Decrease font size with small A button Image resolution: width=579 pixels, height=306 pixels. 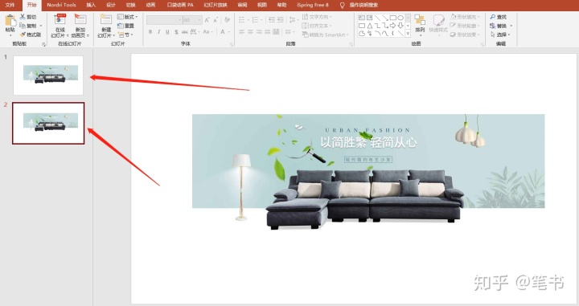tap(216, 20)
